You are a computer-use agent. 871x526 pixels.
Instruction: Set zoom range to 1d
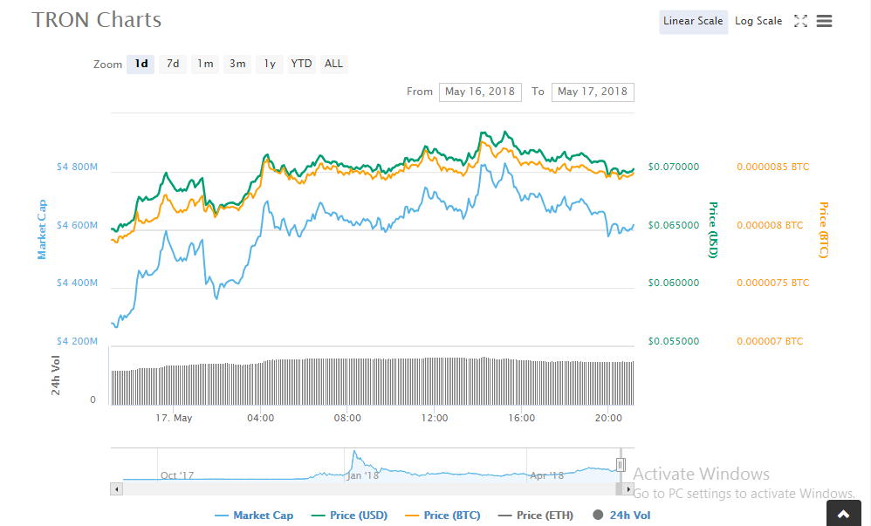[x=141, y=64]
